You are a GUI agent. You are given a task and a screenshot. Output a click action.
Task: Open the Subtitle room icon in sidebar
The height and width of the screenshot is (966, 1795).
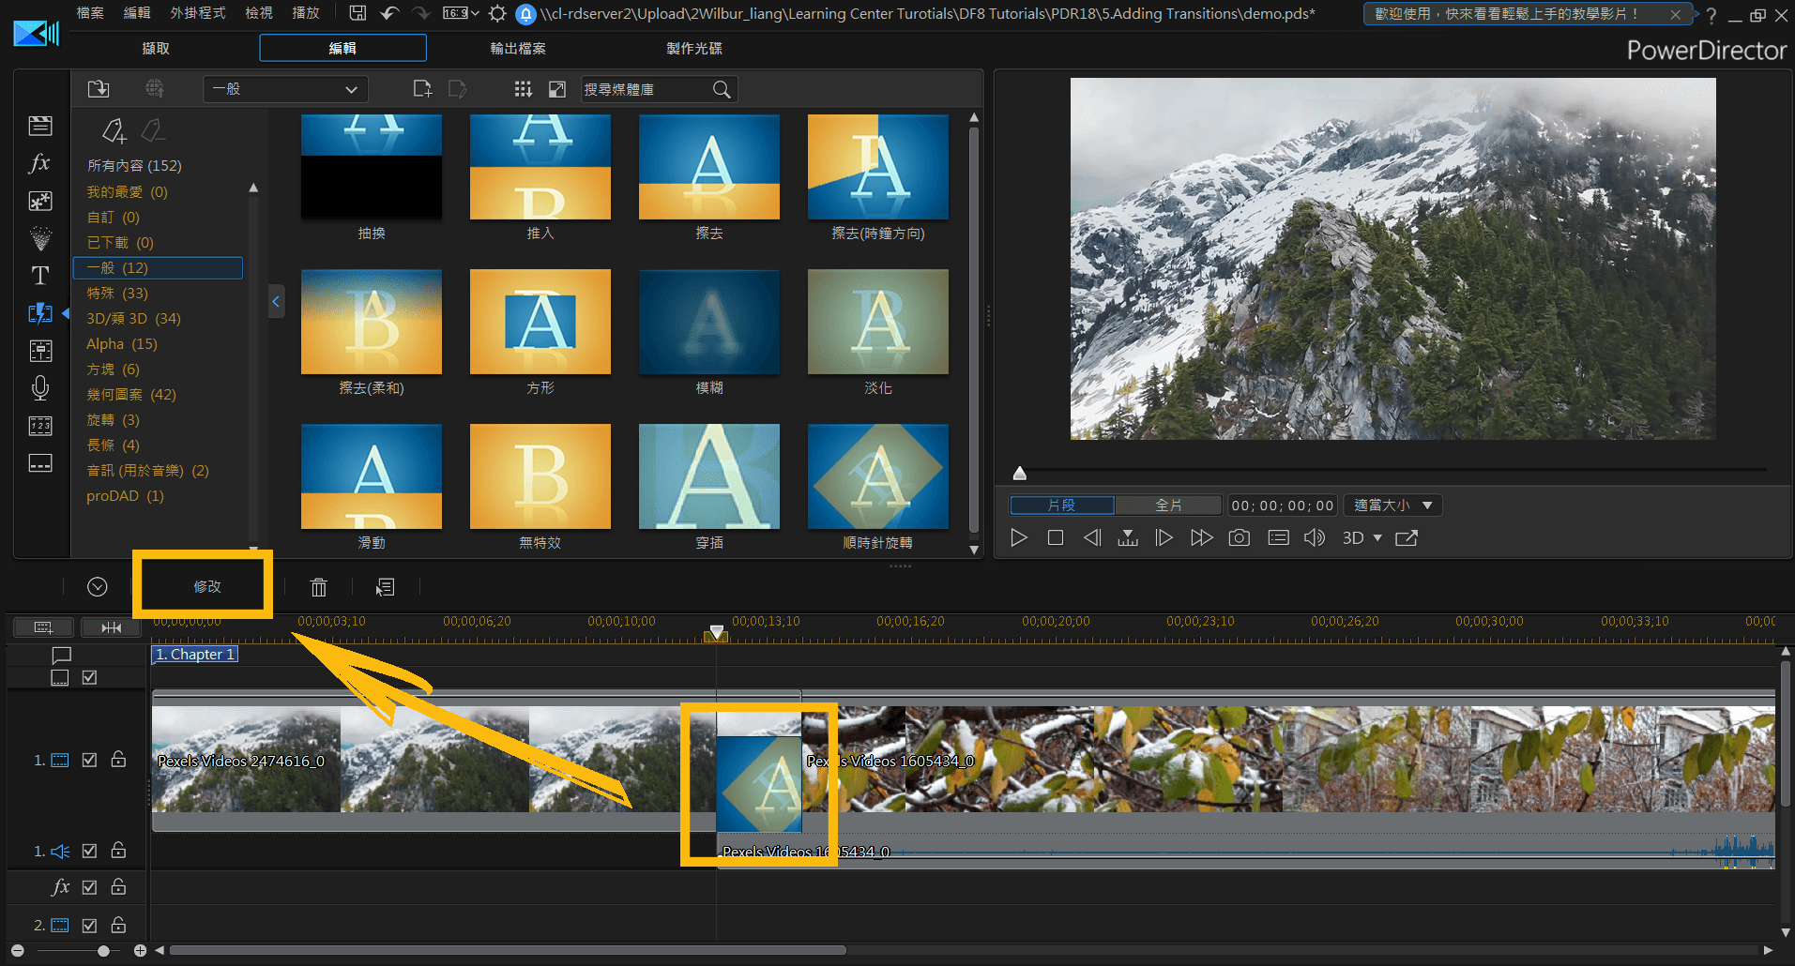tap(40, 463)
